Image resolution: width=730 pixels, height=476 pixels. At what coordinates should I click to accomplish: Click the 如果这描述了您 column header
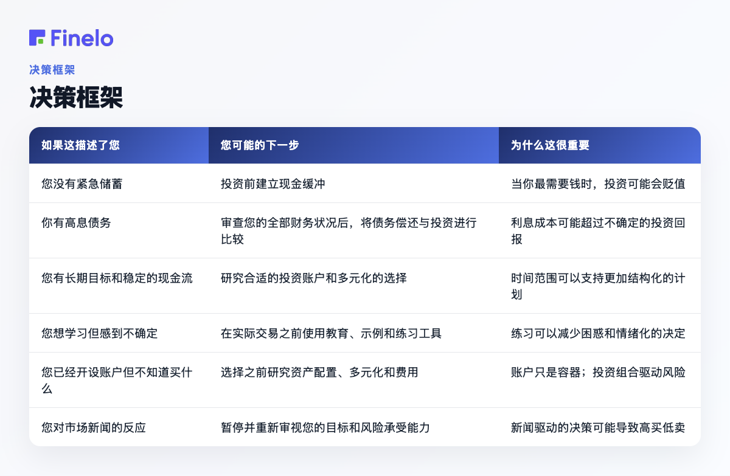pyautogui.click(x=119, y=145)
